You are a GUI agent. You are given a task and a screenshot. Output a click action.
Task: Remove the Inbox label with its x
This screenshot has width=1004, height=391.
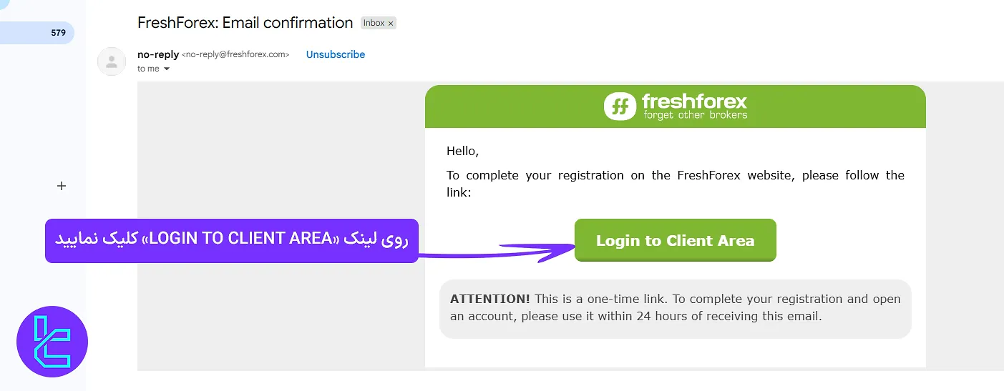391,24
